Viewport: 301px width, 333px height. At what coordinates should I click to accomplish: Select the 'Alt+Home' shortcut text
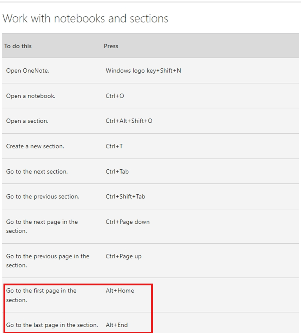[x=120, y=290]
